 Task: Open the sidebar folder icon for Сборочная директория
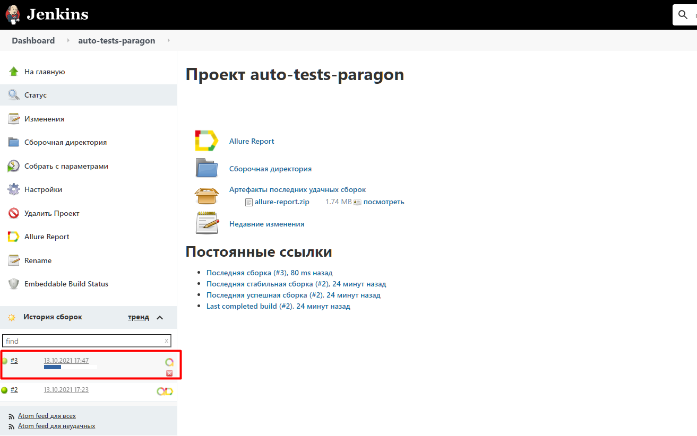pyautogui.click(x=14, y=142)
